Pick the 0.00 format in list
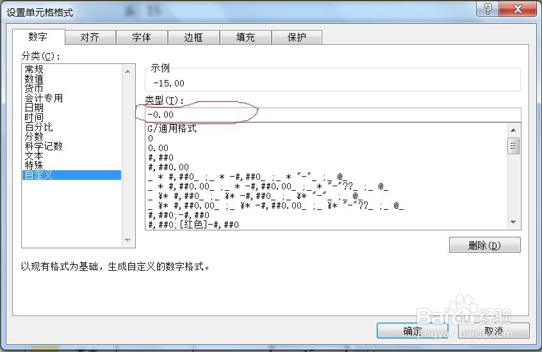 pos(326,148)
